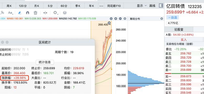Click the 卖一 259.699 order row

pos(184,70)
